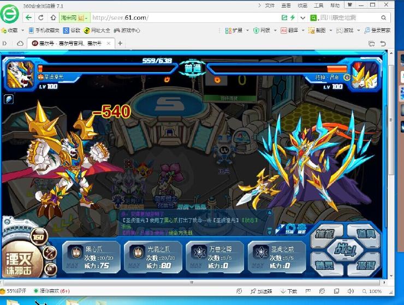
Task: Open 下载 downloads in status bar
Action: point(289,291)
